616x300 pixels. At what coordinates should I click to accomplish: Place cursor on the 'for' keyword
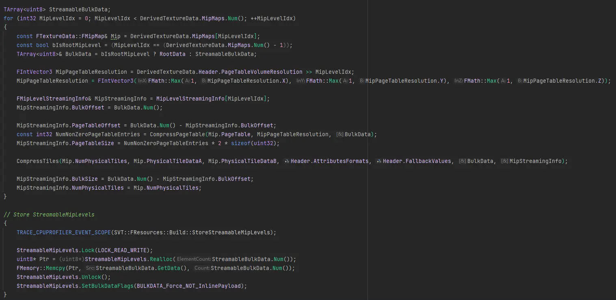coord(9,19)
